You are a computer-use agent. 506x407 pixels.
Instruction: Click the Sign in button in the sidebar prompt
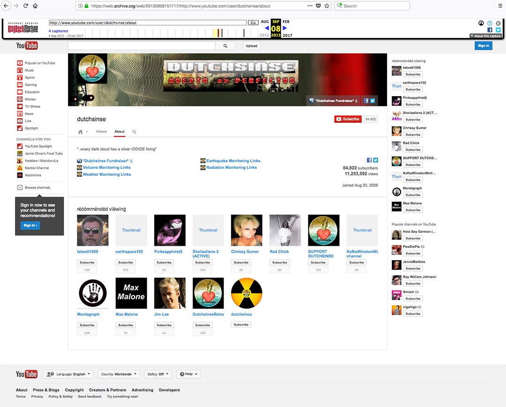click(x=30, y=226)
